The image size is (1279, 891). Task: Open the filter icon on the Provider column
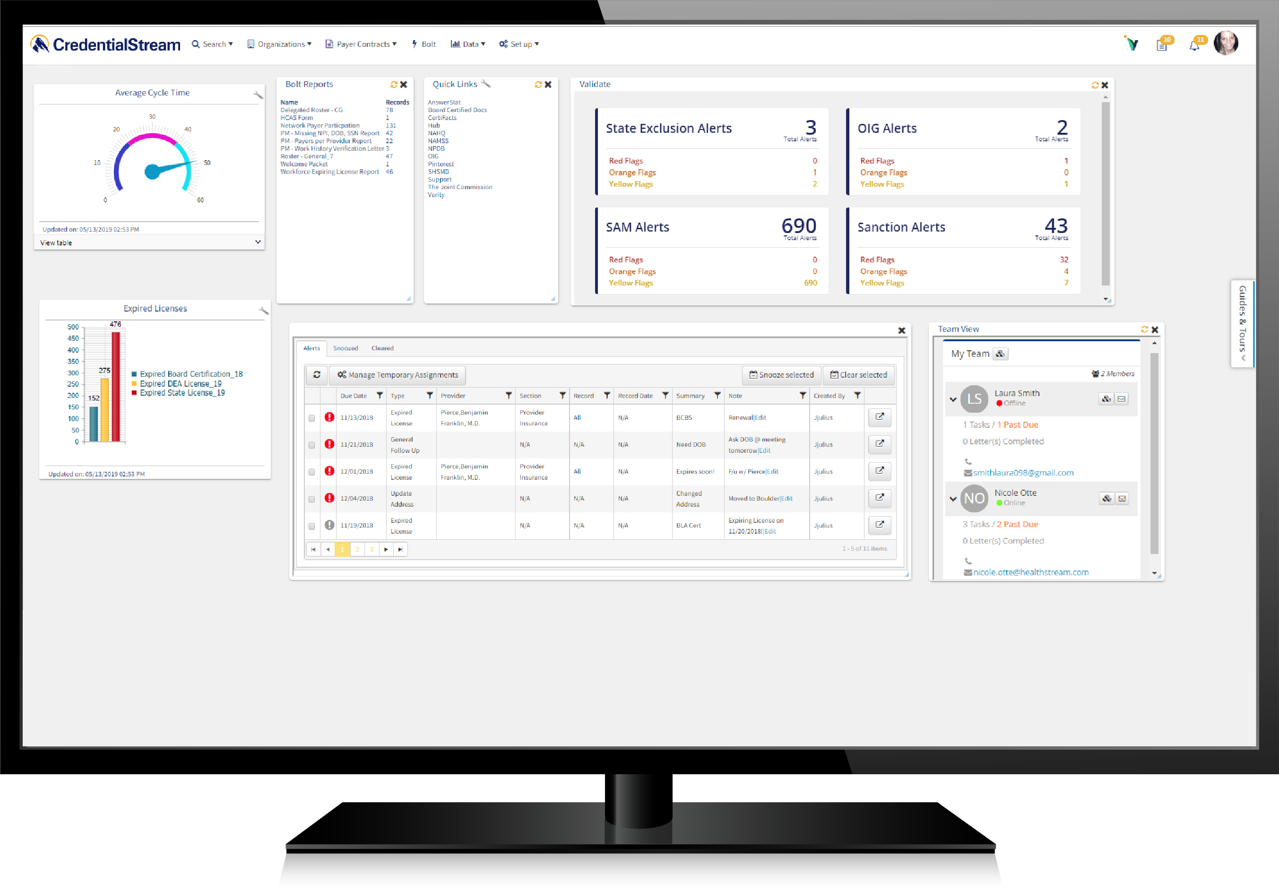click(508, 395)
